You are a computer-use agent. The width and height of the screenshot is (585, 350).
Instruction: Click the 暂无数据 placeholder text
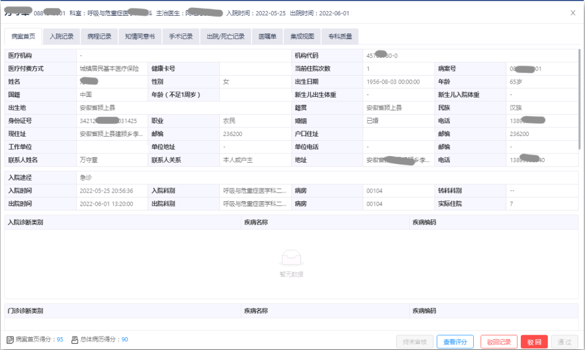point(291,274)
